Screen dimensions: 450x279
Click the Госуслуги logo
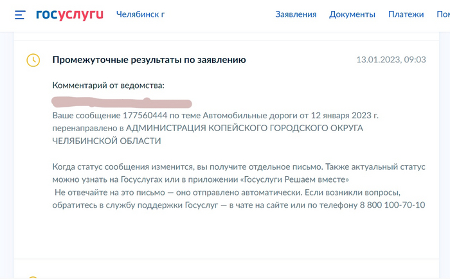pos(69,14)
